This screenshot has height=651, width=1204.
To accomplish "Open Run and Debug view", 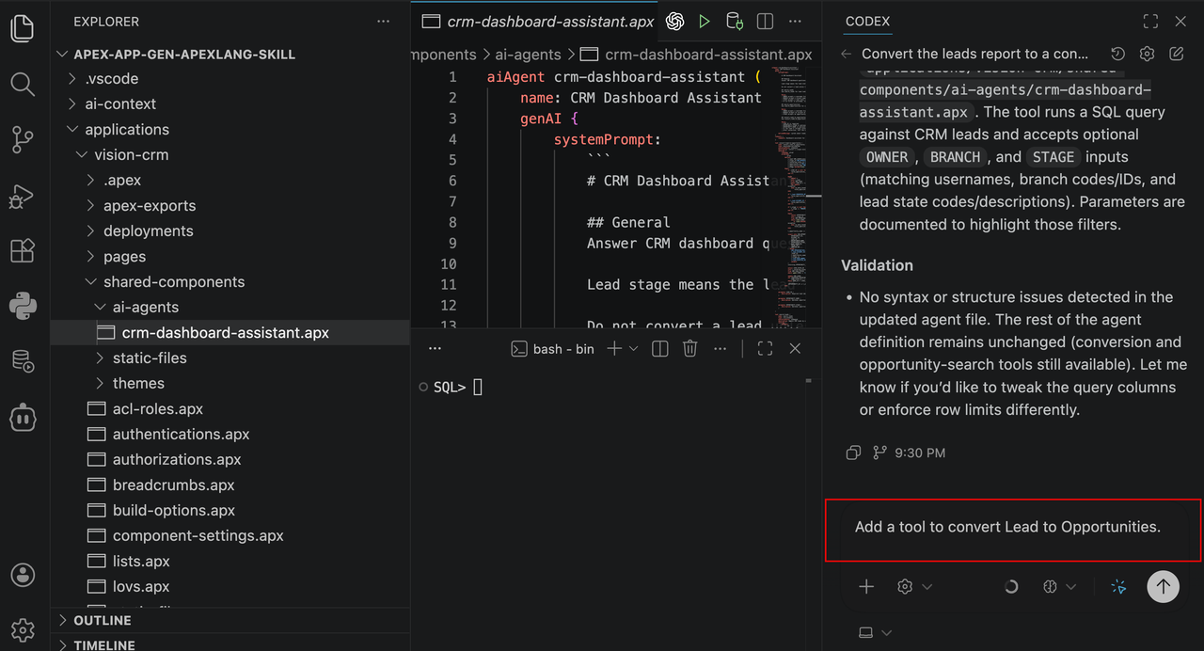I will pos(23,196).
